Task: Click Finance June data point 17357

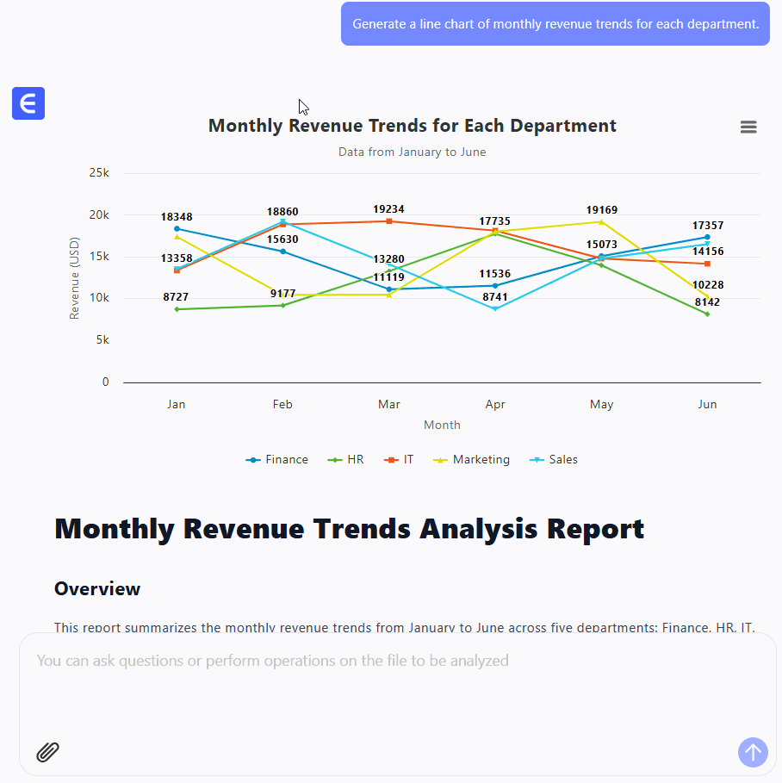Action: pyautogui.click(x=707, y=237)
